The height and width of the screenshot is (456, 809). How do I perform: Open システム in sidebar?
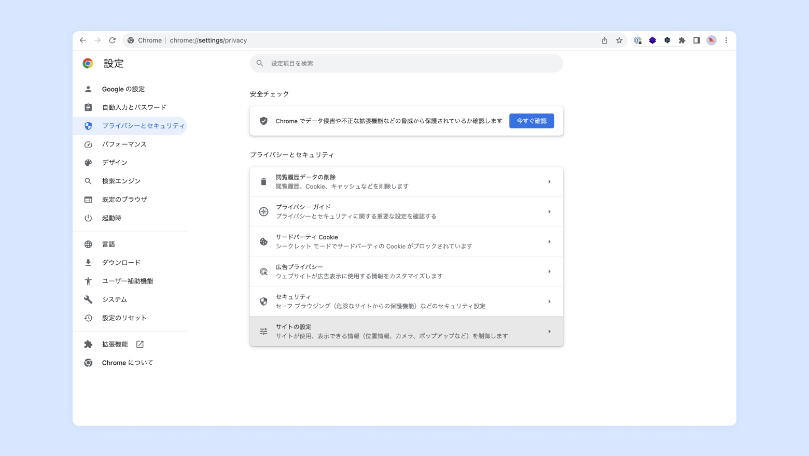click(130, 300)
